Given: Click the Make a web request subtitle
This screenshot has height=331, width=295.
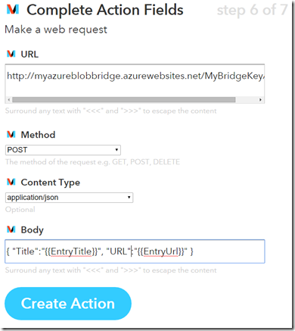Looking at the screenshot, I should tap(56, 30).
